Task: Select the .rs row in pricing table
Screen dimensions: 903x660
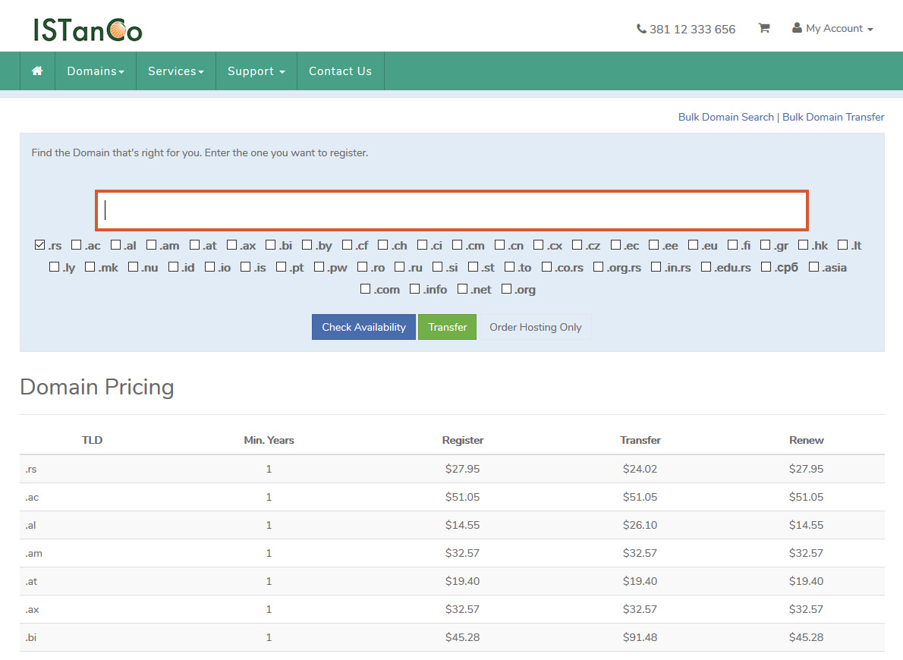Action: click(452, 469)
